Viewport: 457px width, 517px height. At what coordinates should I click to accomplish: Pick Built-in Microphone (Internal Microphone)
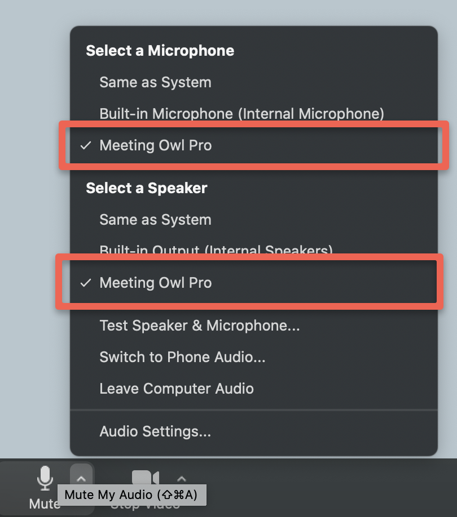(241, 114)
